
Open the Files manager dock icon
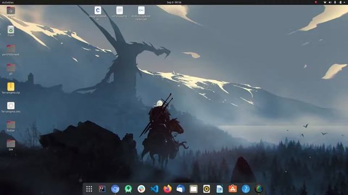(x=194, y=189)
